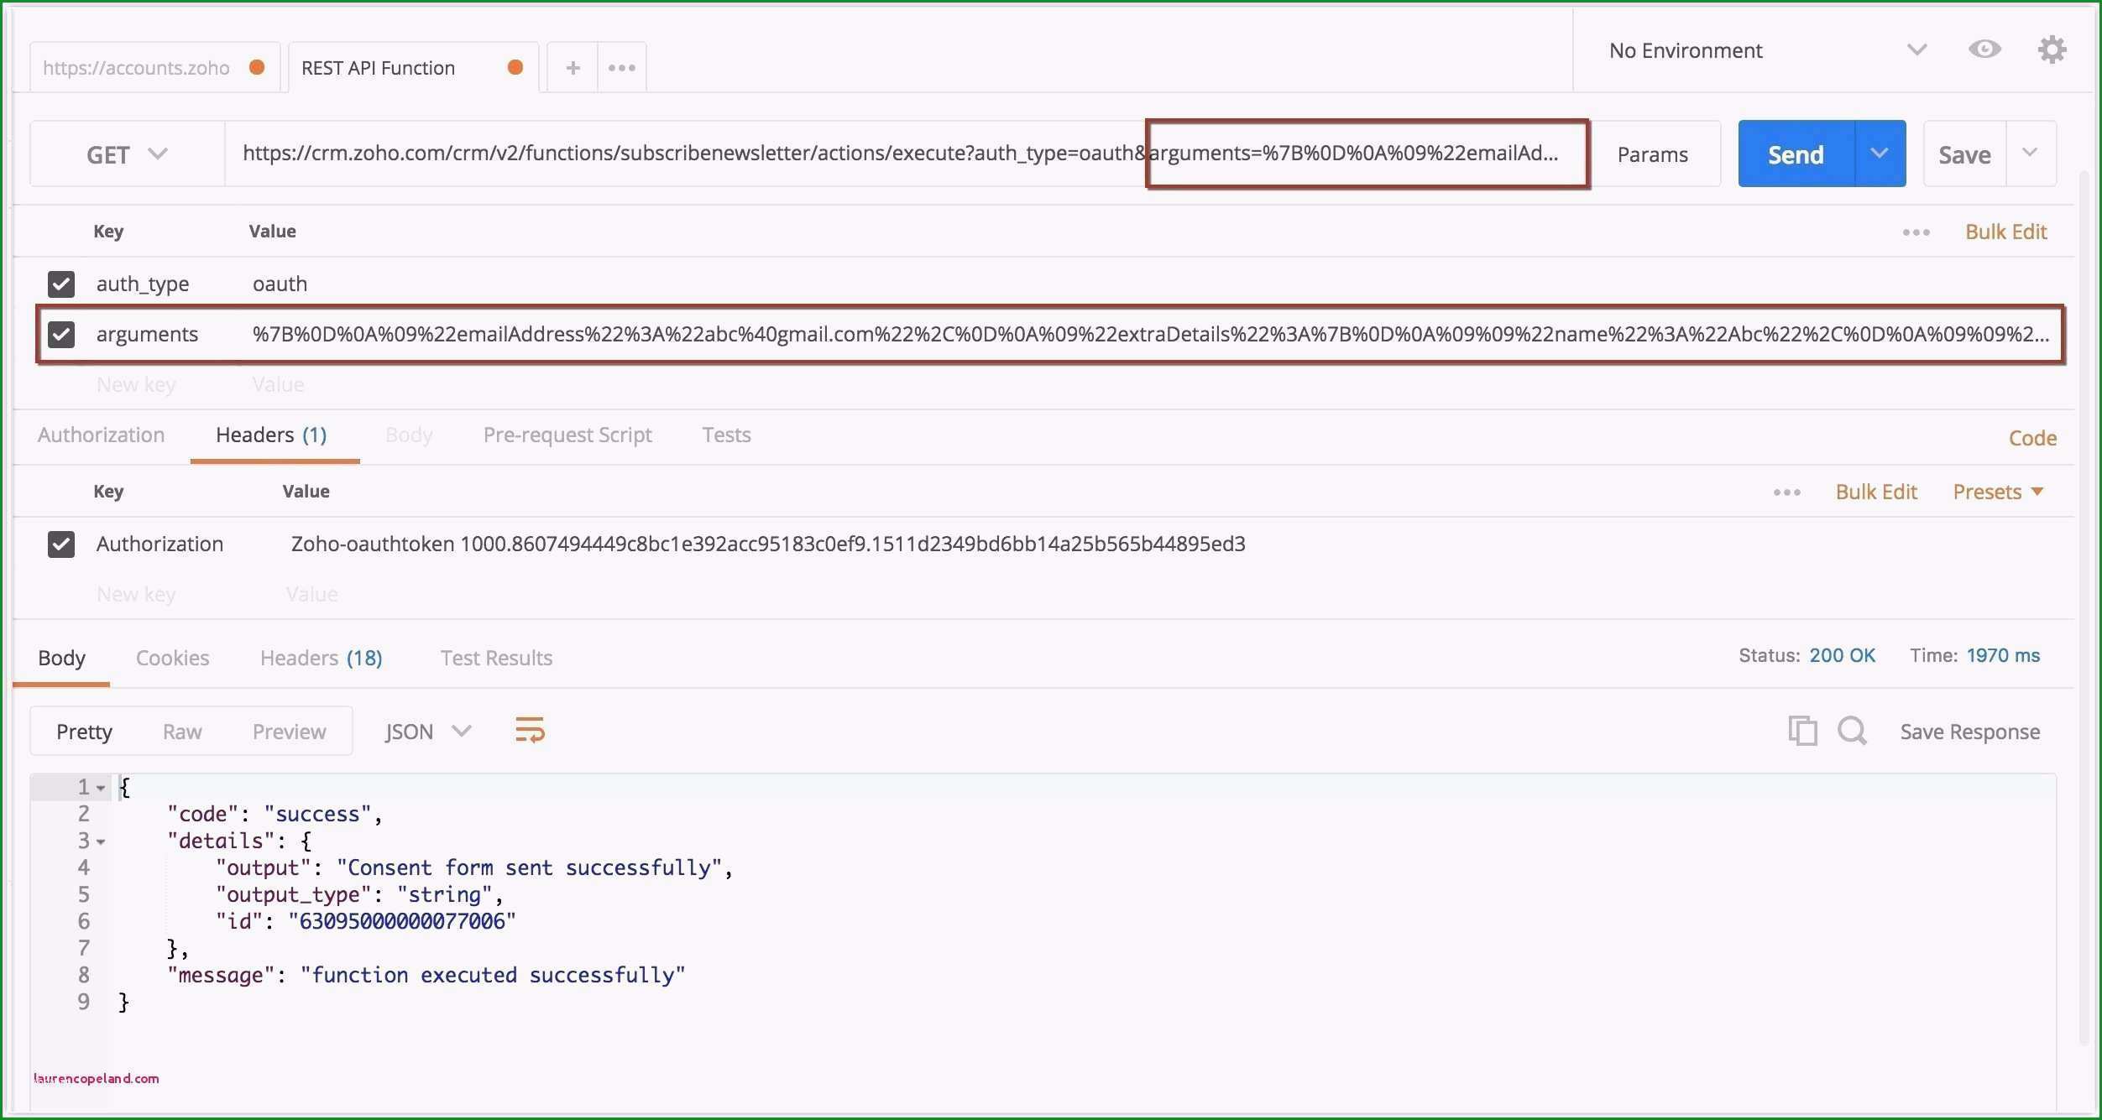Click the Send button to execute request
This screenshot has height=1120, width=2102.
[1793, 153]
